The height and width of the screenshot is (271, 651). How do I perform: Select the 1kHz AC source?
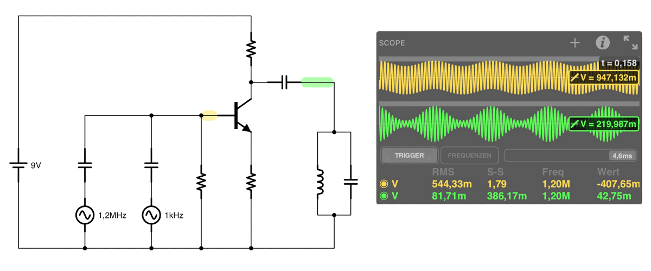click(x=151, y=215)
